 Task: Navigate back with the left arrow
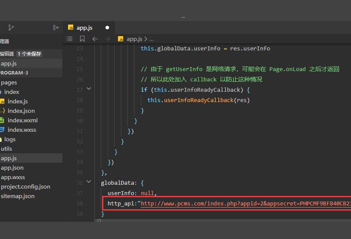pos(95,39)
